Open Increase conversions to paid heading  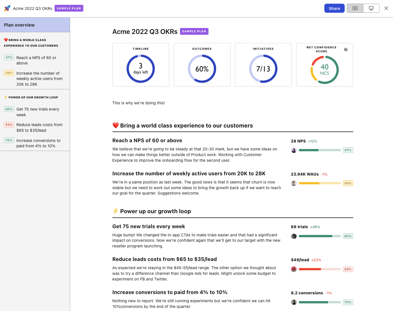click(x=170, y=292)
